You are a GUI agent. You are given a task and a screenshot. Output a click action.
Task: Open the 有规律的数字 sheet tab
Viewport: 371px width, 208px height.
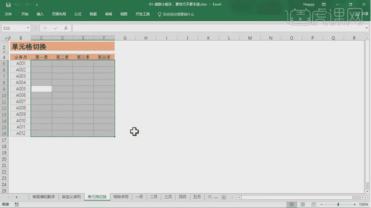44,197
